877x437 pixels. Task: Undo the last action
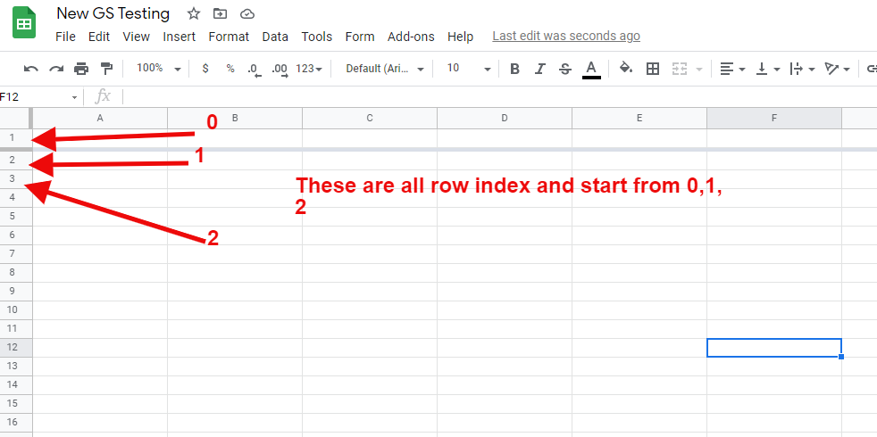coord(30,69)
